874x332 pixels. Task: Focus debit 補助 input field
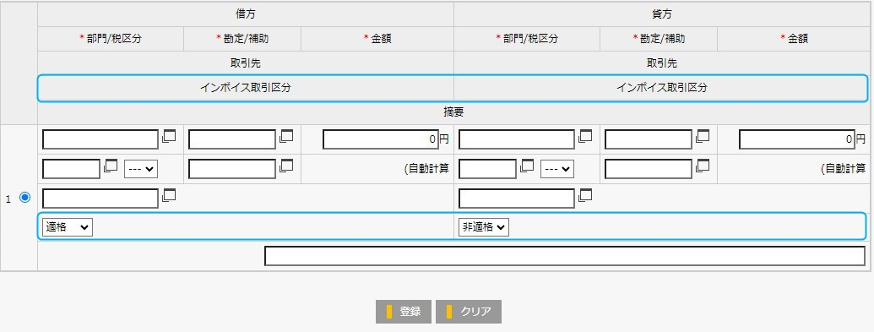coord(232,169)
